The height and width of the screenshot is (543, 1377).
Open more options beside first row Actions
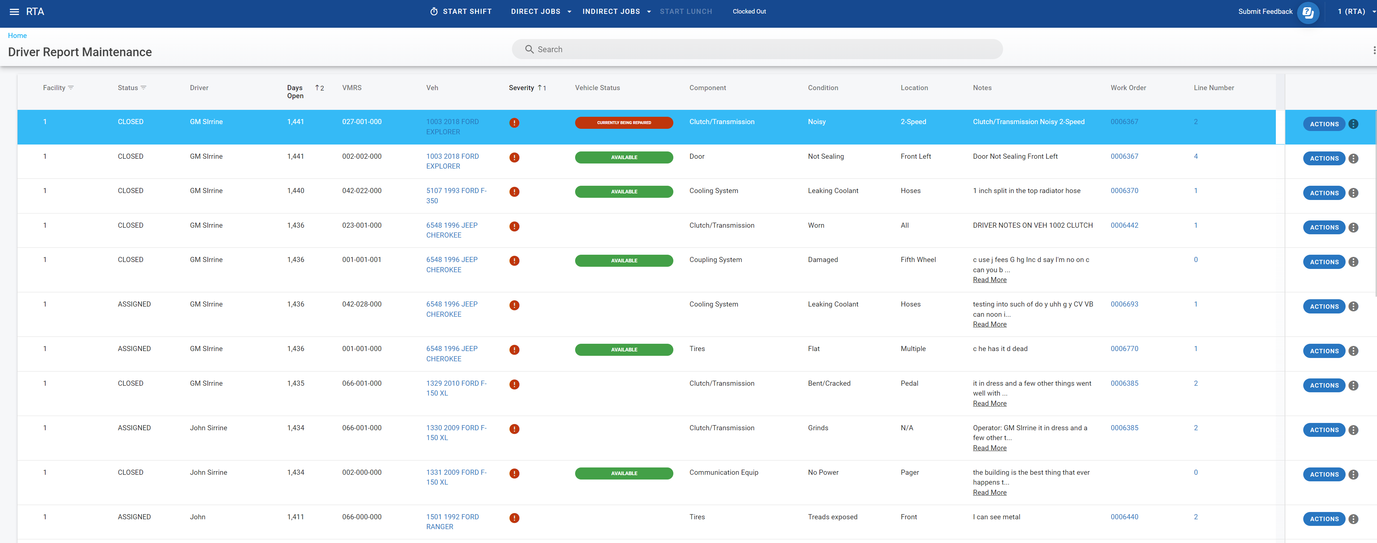pos(1353,124)
